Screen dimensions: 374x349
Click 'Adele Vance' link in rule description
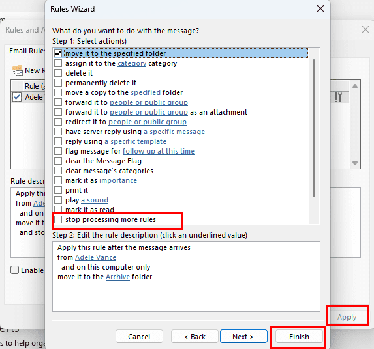click(x=96, y=257)
